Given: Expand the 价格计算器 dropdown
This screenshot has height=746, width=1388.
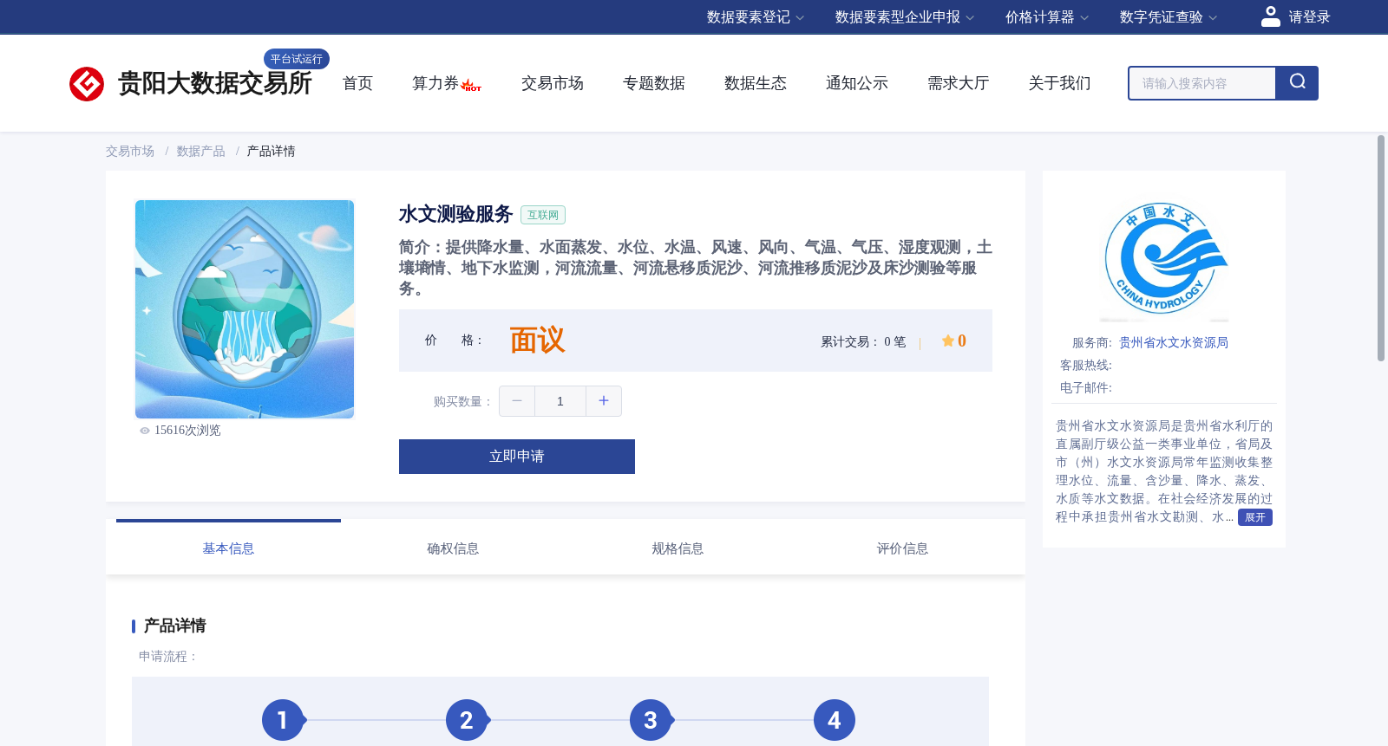Looking at the screenshot, I should (x=1047, y=17).
